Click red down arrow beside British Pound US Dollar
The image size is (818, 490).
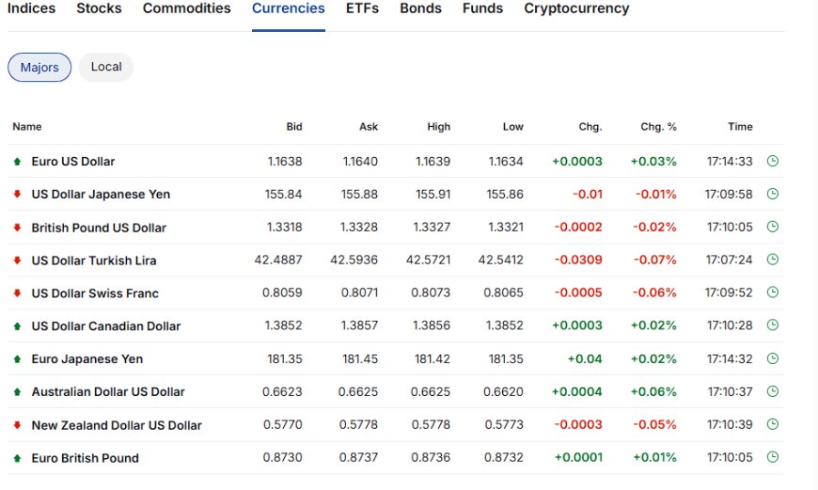click(x=17, y=228)
